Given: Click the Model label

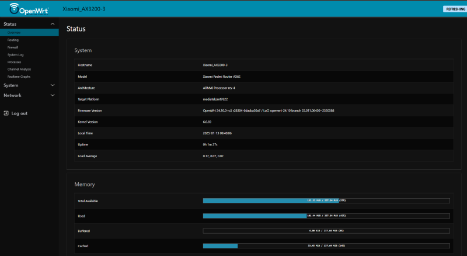Looking at the screenshot, I should coord(82,77).
